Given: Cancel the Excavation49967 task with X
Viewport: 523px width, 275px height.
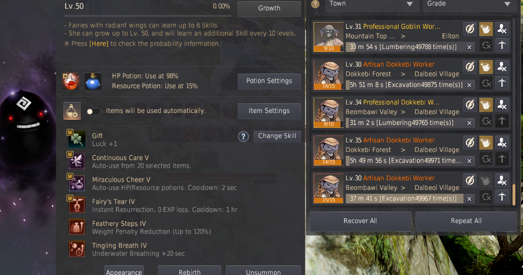Looking at the screenshot, I should coord(469,199).
